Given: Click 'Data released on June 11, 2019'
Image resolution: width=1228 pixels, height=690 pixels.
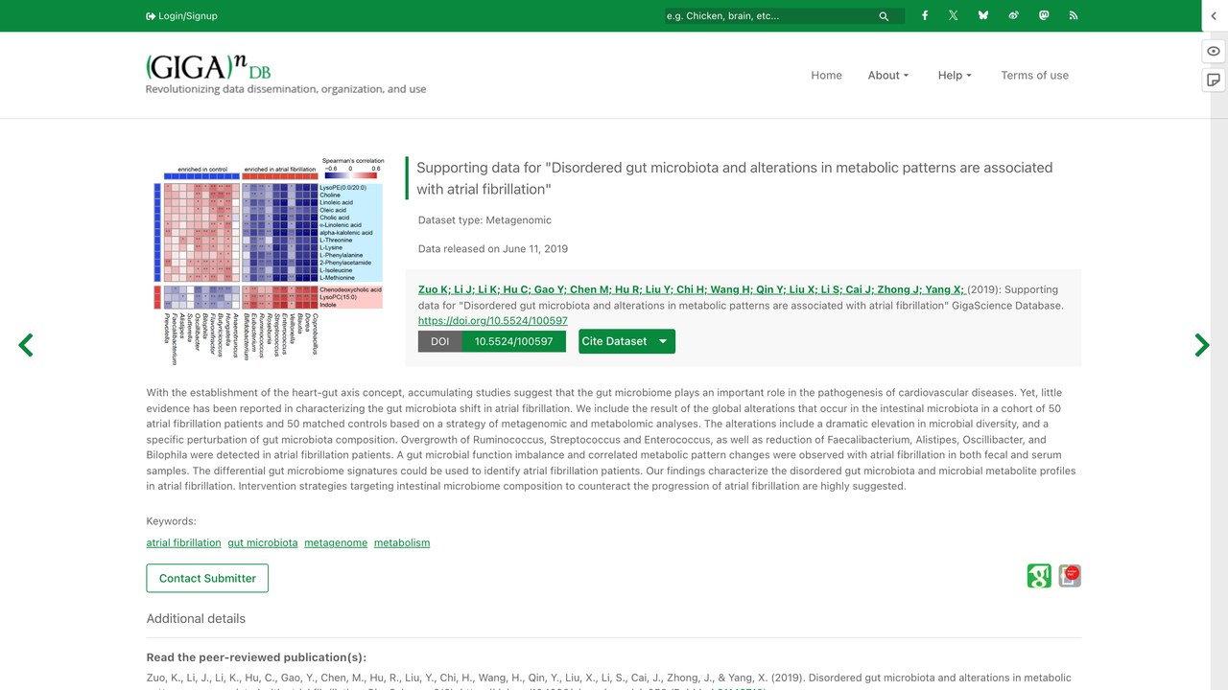Looking at the screenshot, I should (x=493, y=249).
